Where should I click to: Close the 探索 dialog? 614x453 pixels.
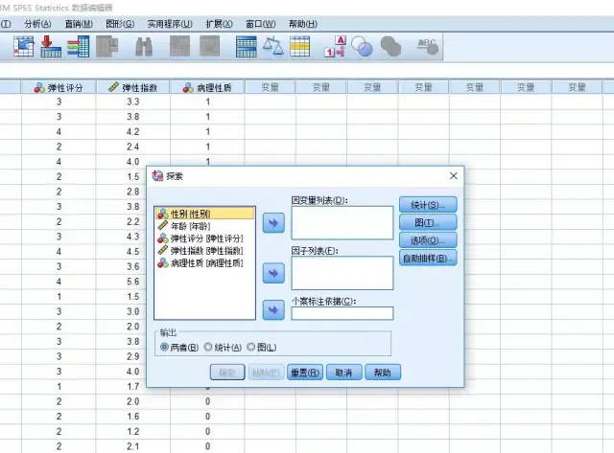(x=454, y=176)
